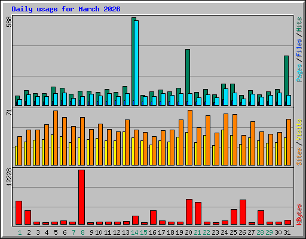
Task: Click the day 1 label on x-axis
Action: (x=20, y=232)
